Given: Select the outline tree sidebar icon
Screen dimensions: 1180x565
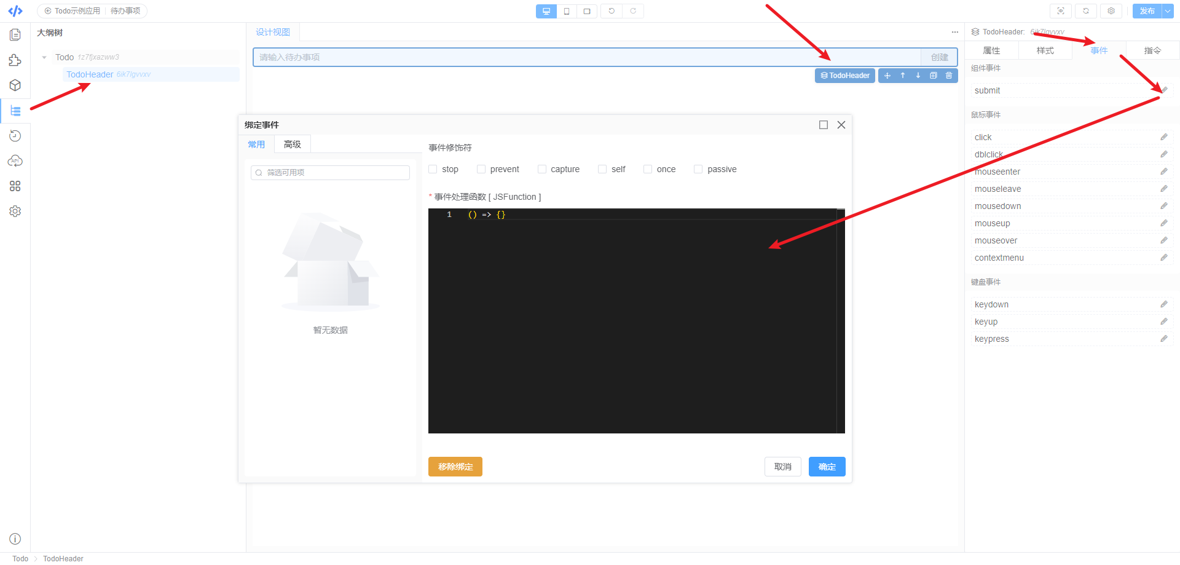Looking at the screenshot, I should click(15, 111).
